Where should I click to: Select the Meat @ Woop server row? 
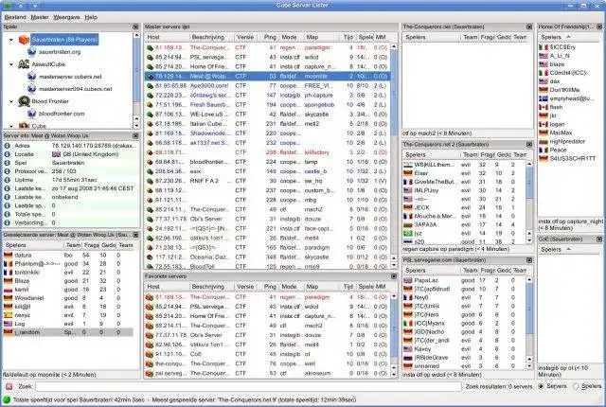(x=267, y=76)
